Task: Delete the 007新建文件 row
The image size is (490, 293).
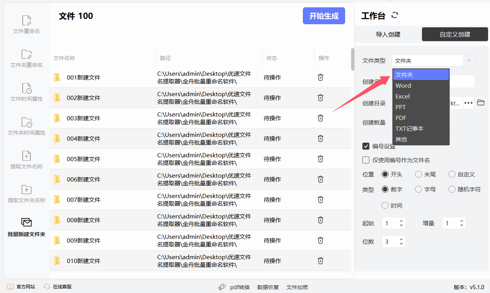Action: pos(321,200)
